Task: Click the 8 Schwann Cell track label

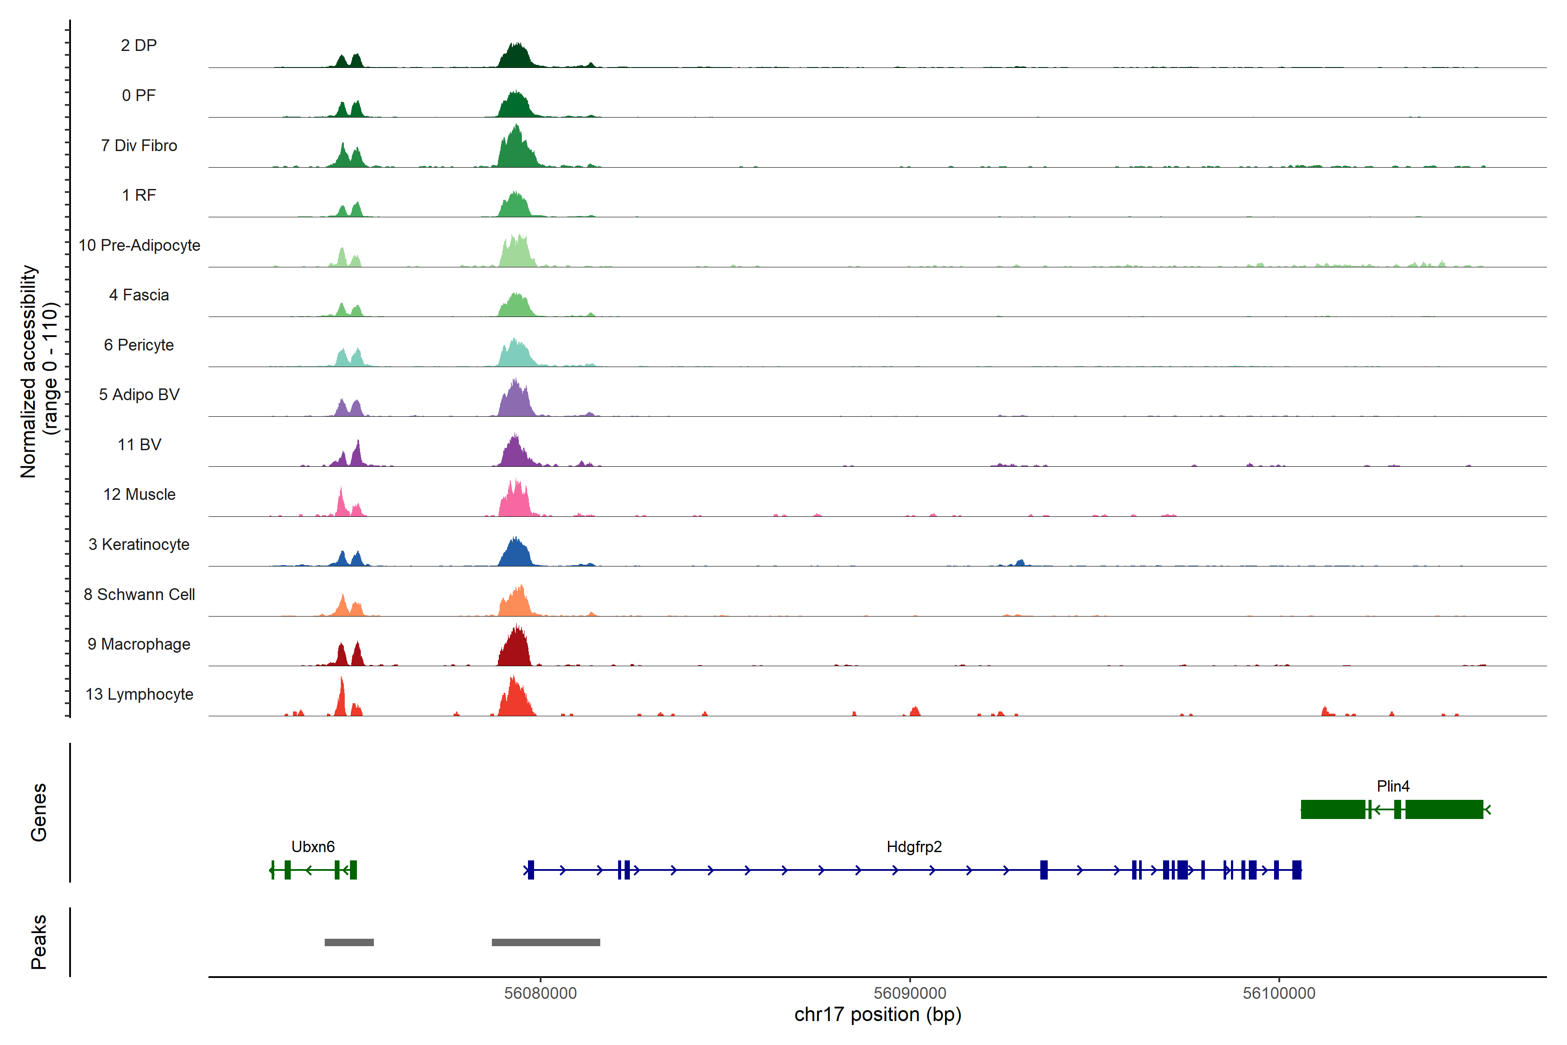Action: 139,594
